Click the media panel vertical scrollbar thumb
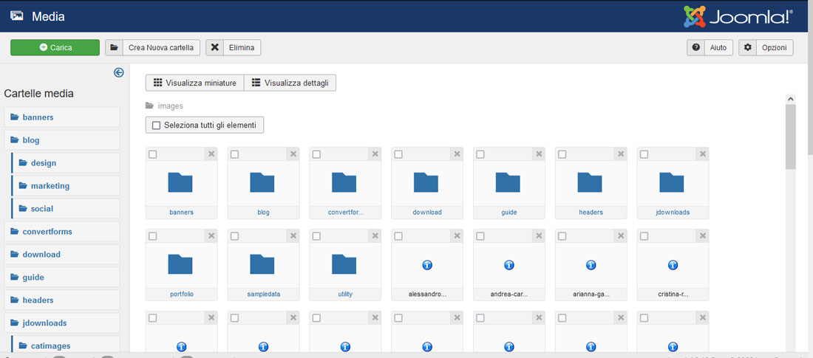Screen dimensions: 813x358 [791, 137]
